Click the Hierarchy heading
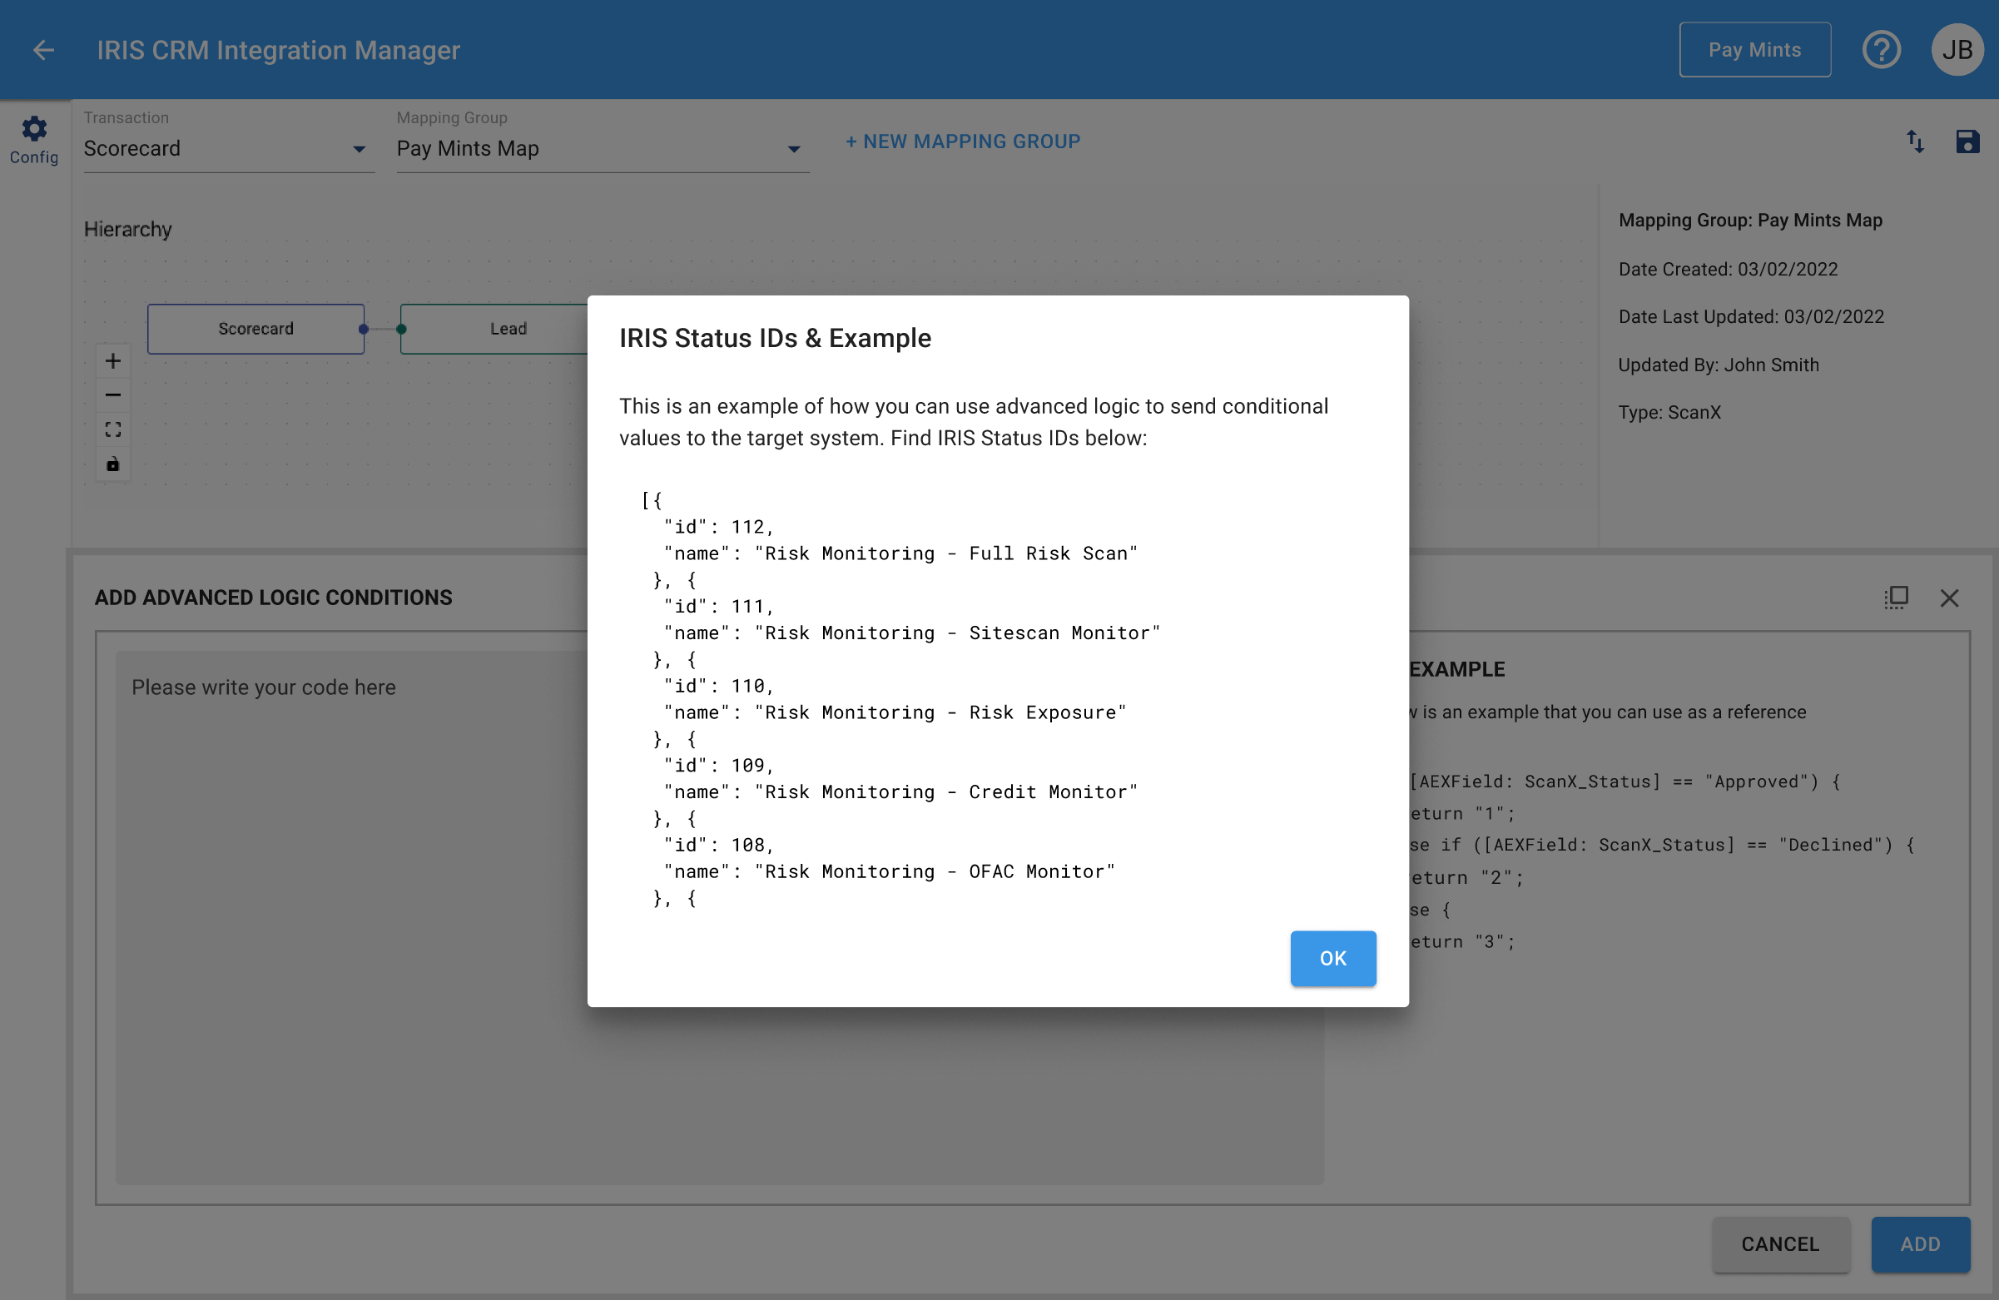1999x1300 pixels. pyautogui.click(x=127, y=228)
